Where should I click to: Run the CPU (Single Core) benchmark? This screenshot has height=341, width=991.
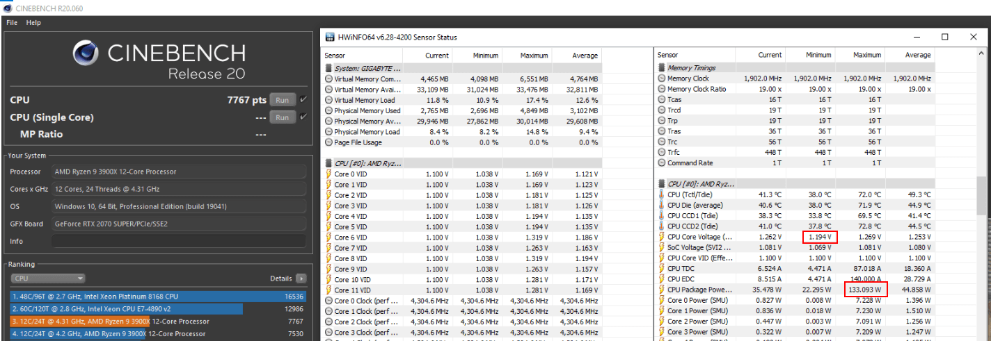282,117
